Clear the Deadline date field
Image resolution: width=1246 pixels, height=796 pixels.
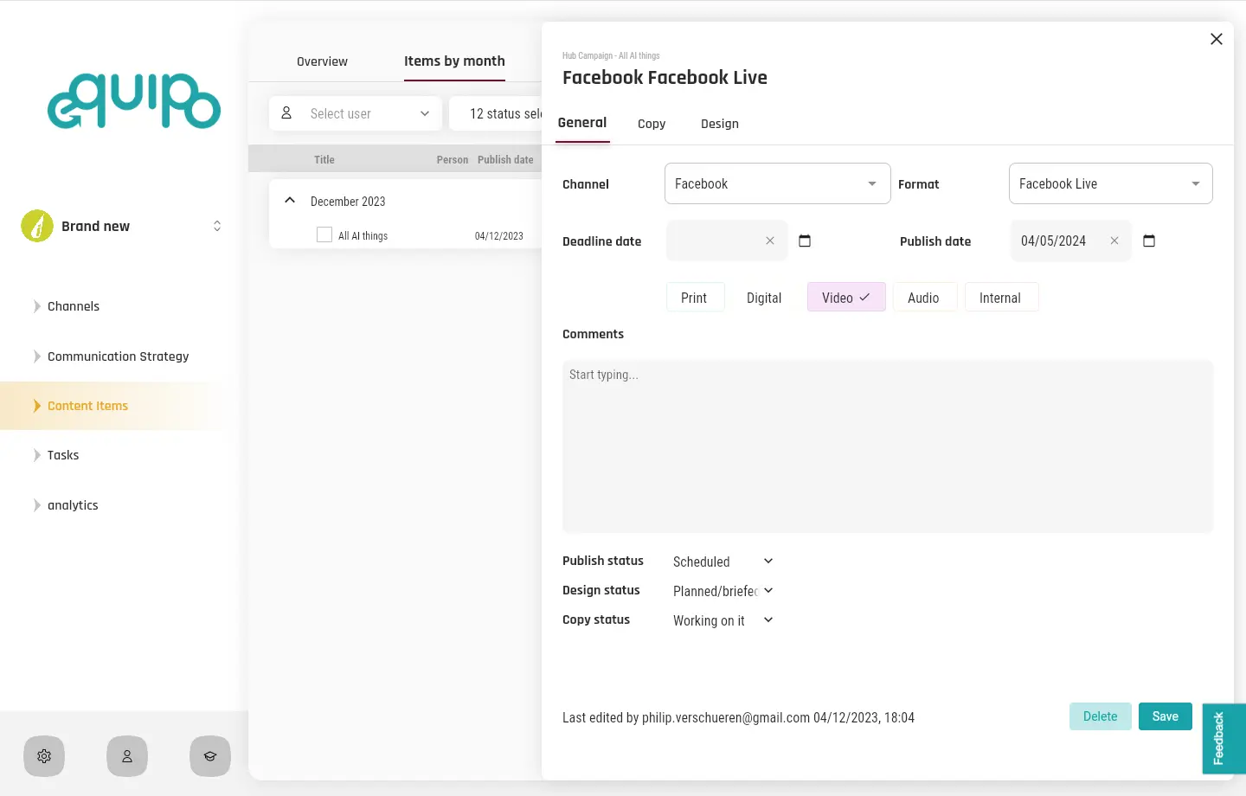770,241
